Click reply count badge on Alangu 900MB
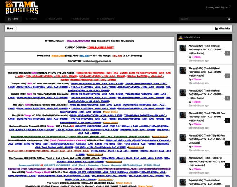This screenshot has width=237, height=187. tap(227, 121)
